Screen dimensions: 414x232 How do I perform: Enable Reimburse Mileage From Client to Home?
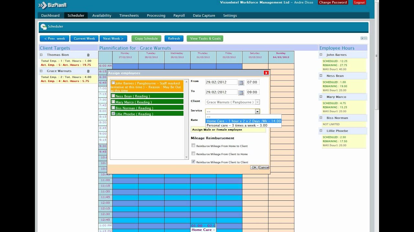coord(193,154)
